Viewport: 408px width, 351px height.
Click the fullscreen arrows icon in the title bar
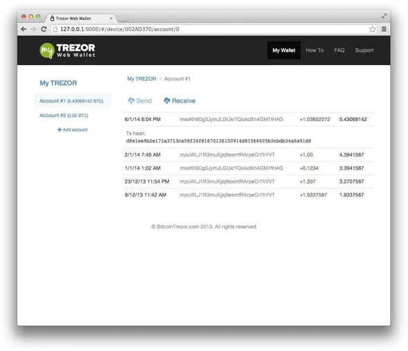[x=384, y=16]
